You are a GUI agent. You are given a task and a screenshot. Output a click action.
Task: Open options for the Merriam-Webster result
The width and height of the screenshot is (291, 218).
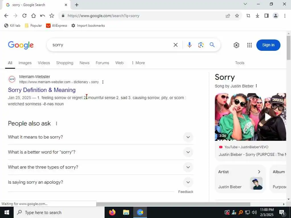click(103, 82)
